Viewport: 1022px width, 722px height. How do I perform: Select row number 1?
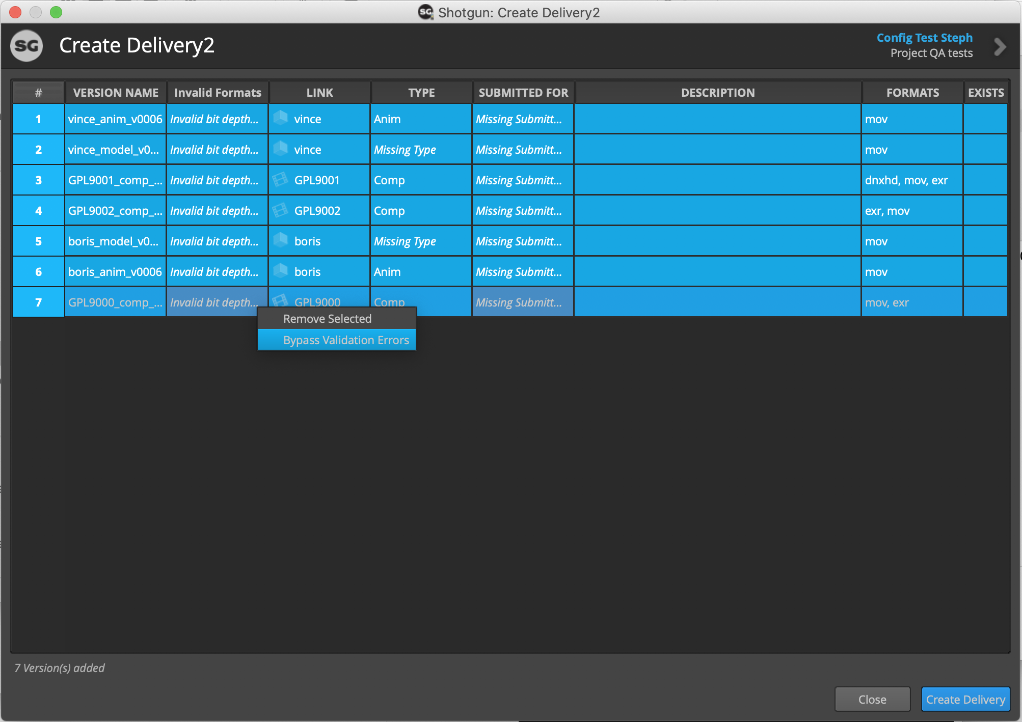[x=38, y=119]
